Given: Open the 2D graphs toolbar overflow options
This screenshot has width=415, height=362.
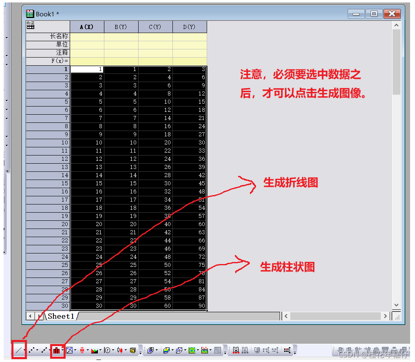Looking at the screenshot, I should pyautogui.click(x=140, y=353).
